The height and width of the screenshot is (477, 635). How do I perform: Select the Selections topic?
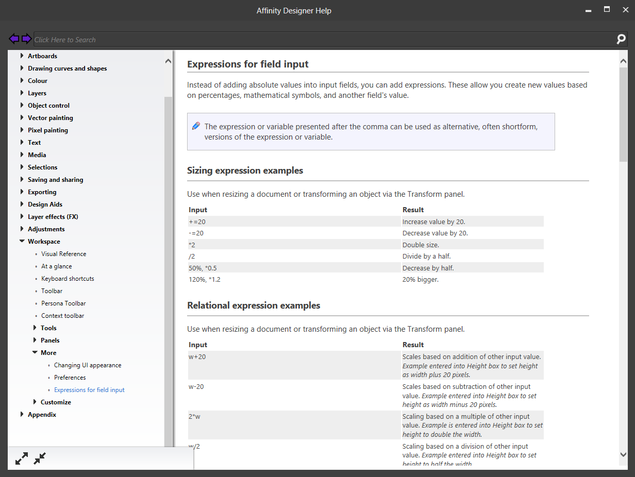tap(43, 167)
